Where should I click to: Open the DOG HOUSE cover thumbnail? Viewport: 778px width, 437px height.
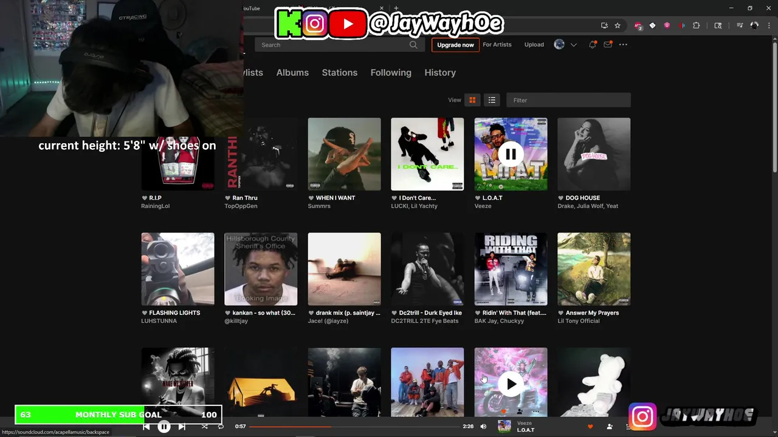point(594,154)
